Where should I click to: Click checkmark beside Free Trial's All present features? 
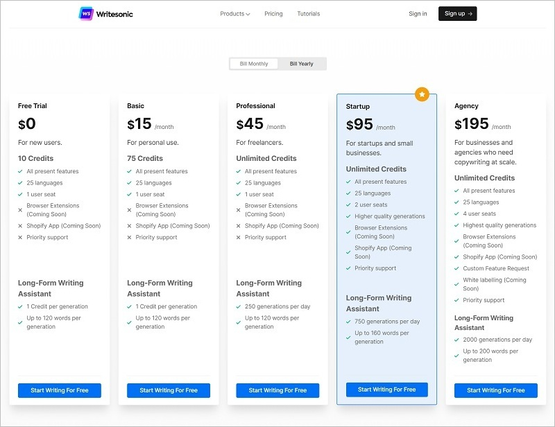tap(21, 171)
